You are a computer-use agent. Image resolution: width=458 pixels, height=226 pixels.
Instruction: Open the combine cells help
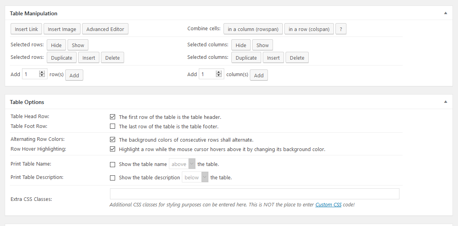[341, 29]
